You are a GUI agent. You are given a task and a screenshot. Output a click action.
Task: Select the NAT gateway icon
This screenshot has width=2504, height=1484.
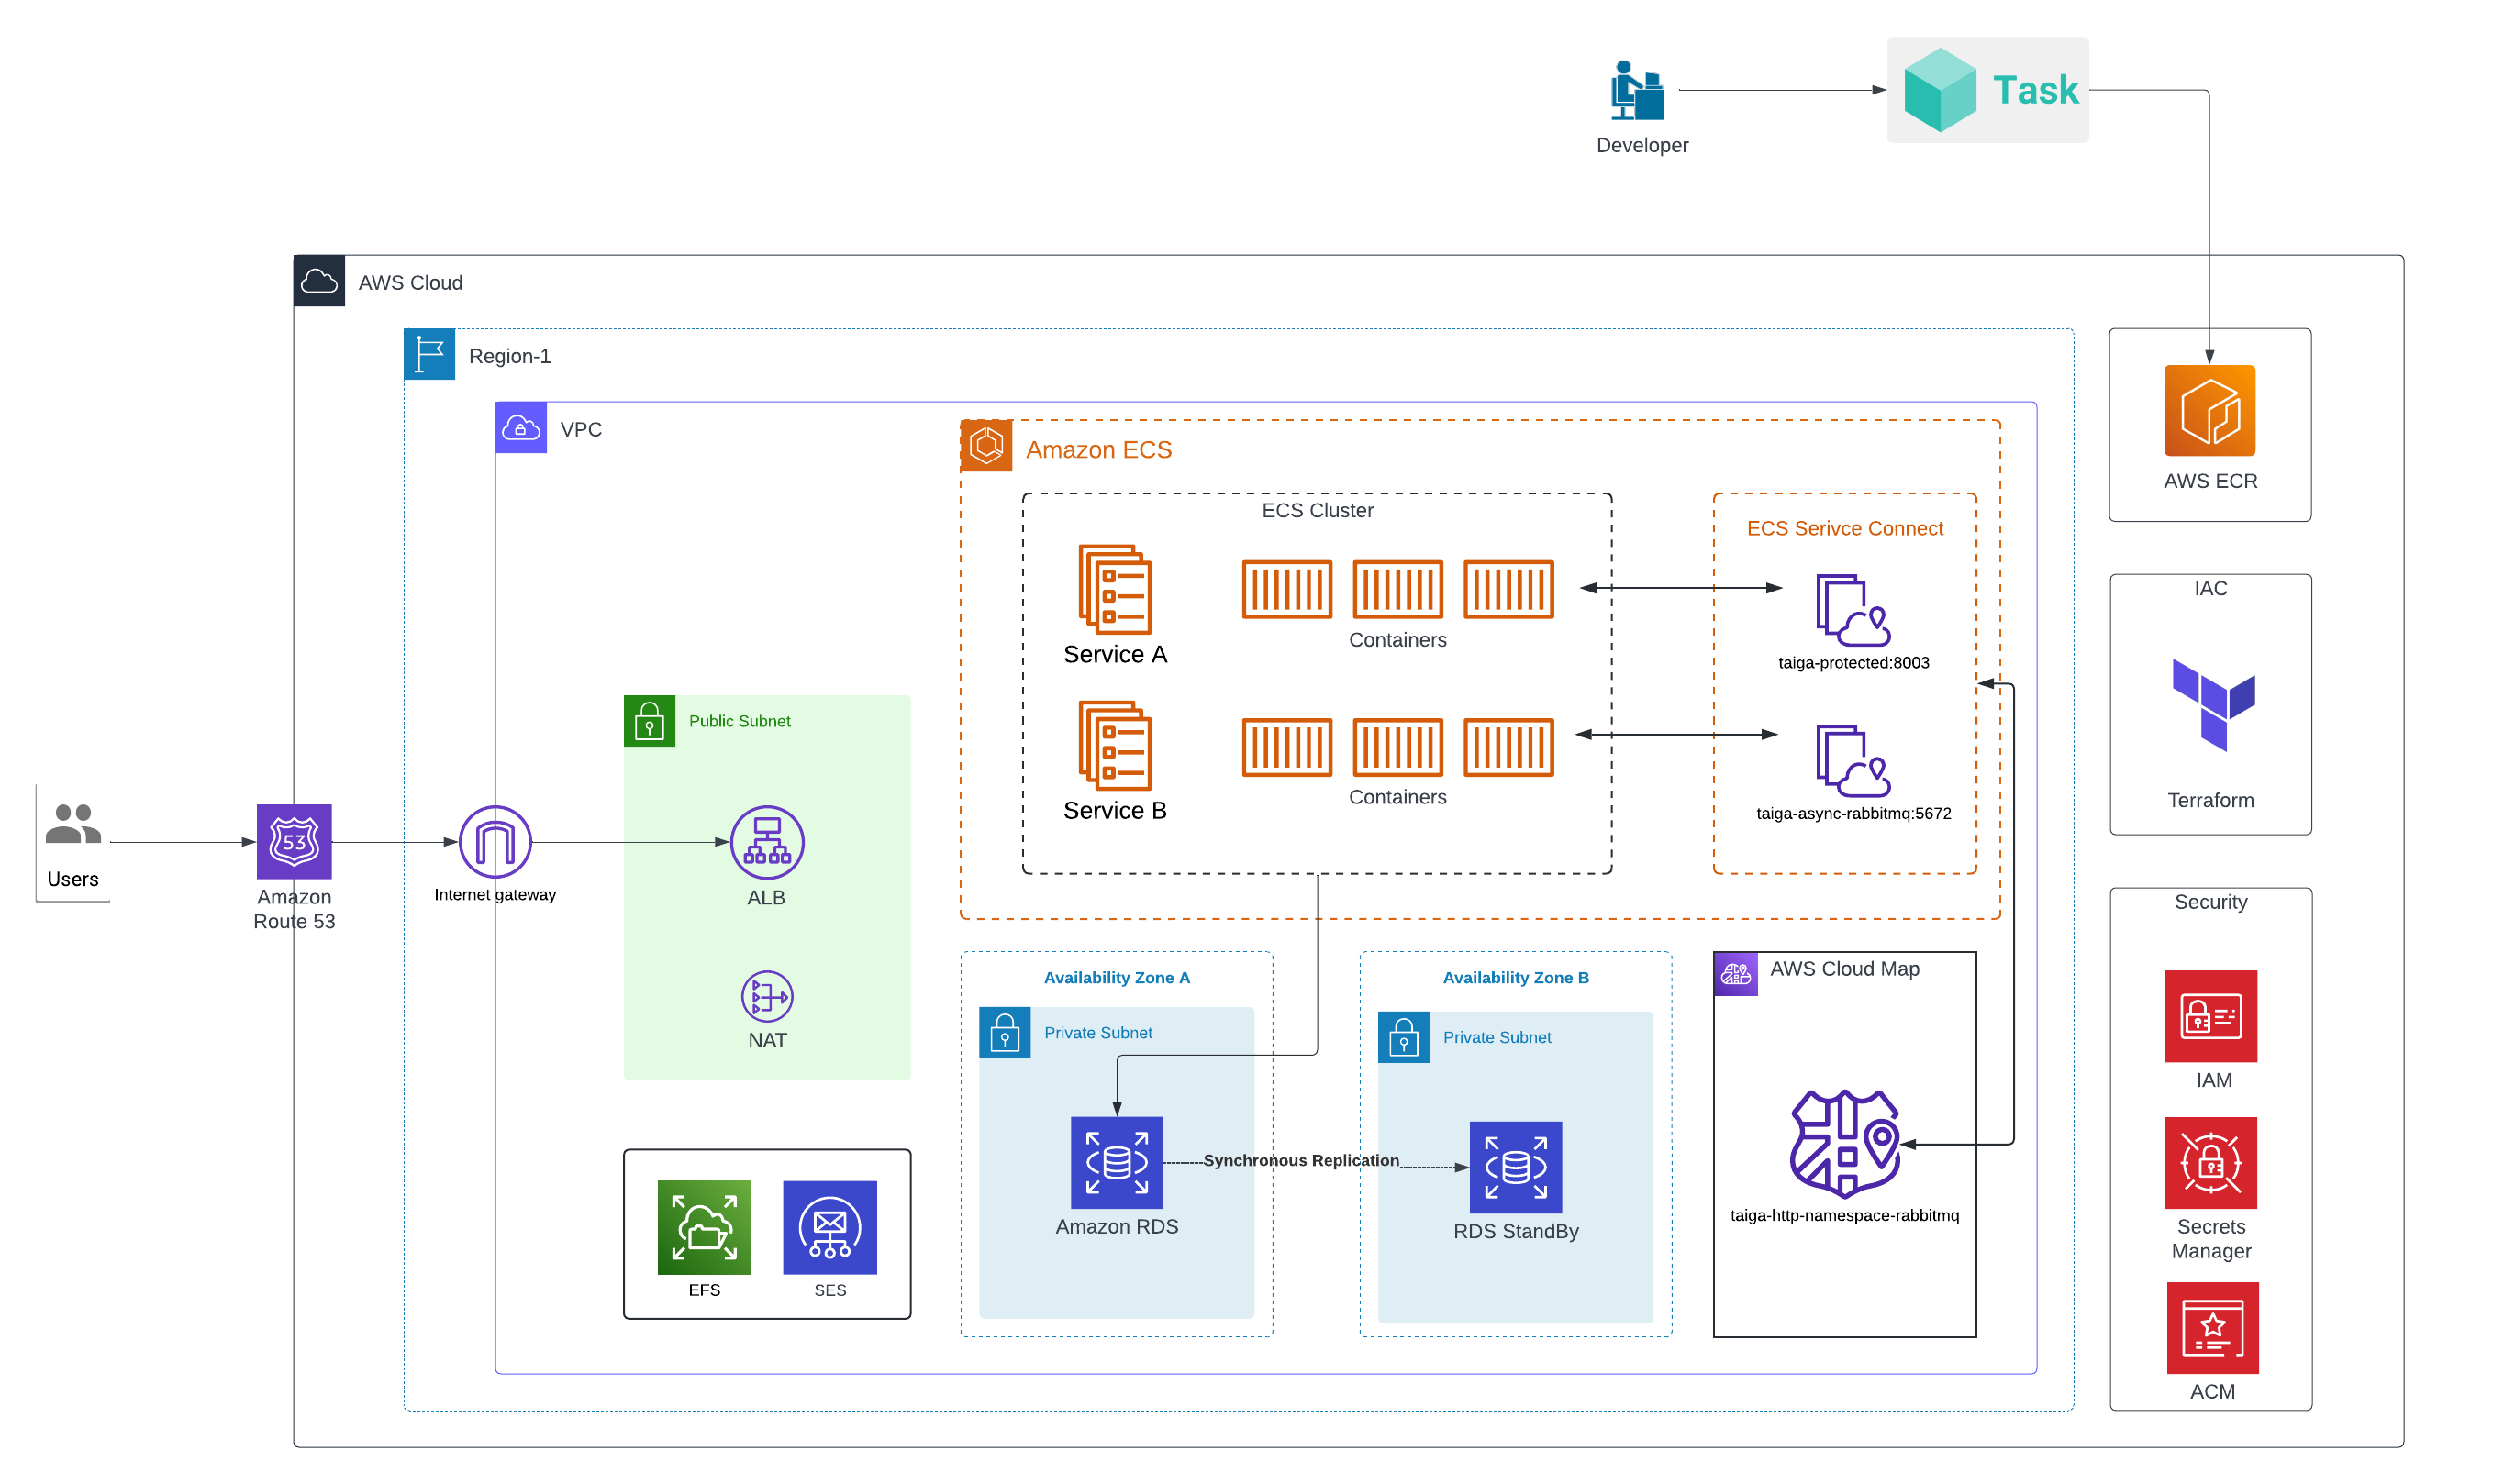766,996
